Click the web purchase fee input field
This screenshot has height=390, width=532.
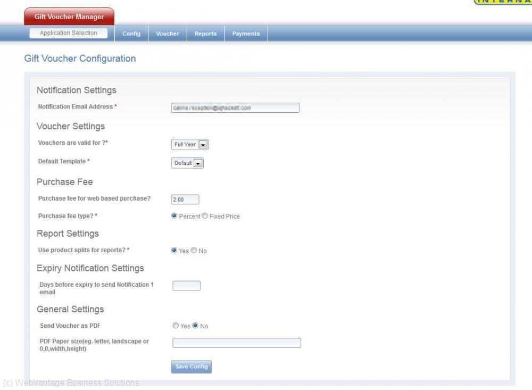[x=185, y=200]
